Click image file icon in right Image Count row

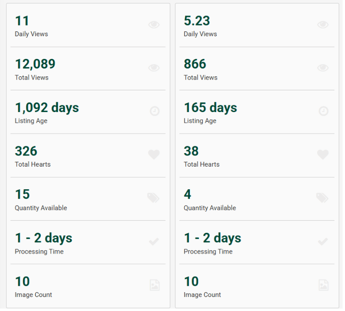(x=323, y=285)
